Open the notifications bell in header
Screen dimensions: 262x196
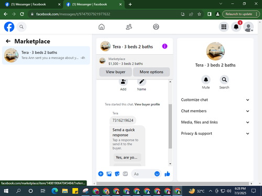236,27
